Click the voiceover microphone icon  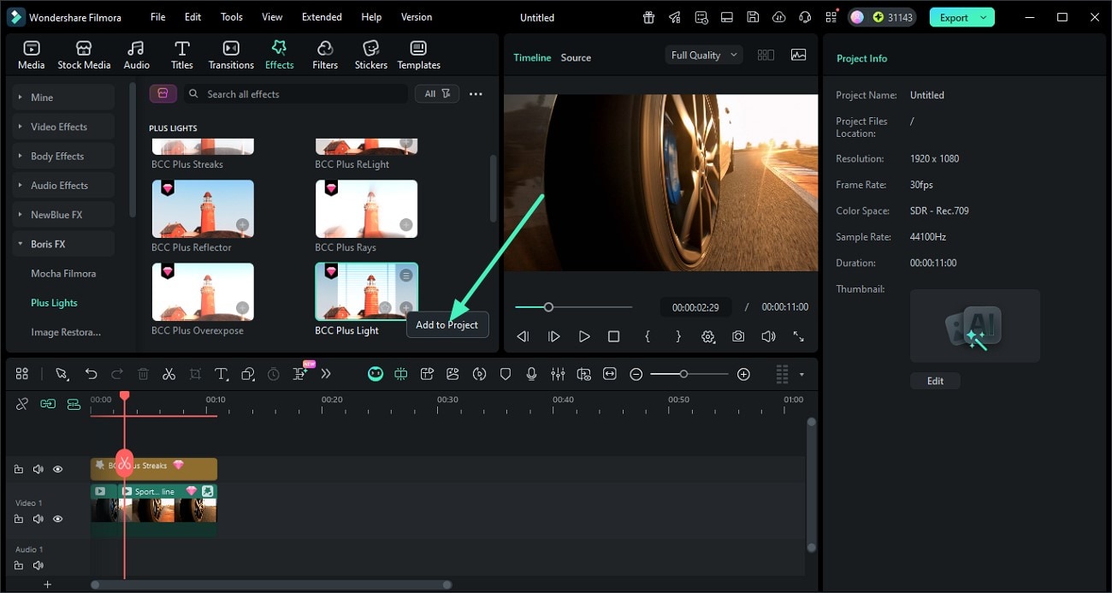[x=531, y=374]
